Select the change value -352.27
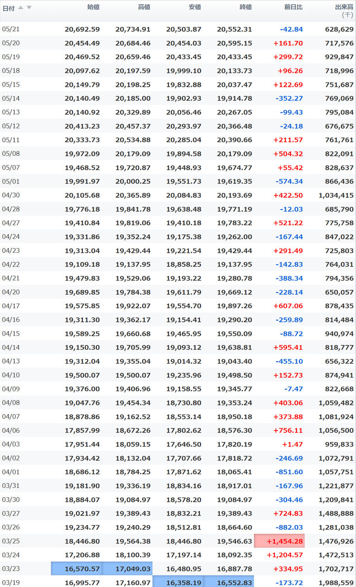This screenshot has width=356, height=587. 290,98
